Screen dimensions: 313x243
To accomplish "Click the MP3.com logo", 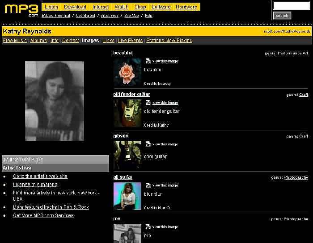I will click(x=21, y=10).
